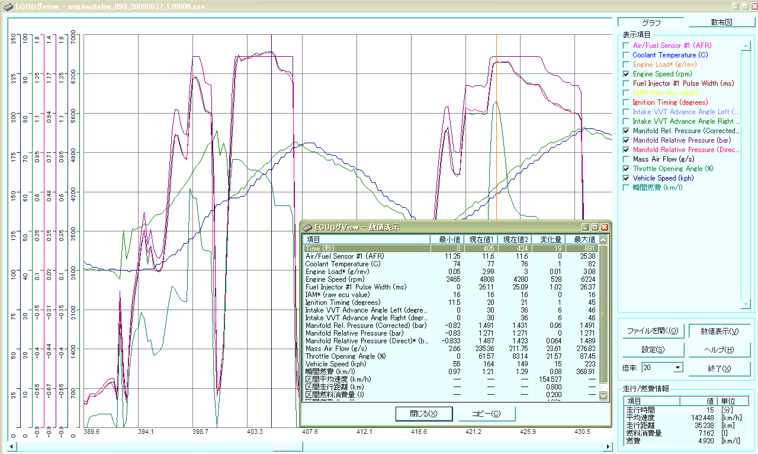Click the 数値表示 dialog title bar icon
This screenshot has width=758, height=454.
click(x=307, y=227)
